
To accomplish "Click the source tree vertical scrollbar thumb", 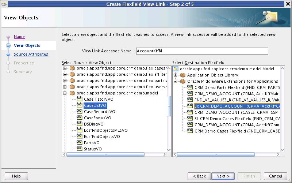I will 169,106.
